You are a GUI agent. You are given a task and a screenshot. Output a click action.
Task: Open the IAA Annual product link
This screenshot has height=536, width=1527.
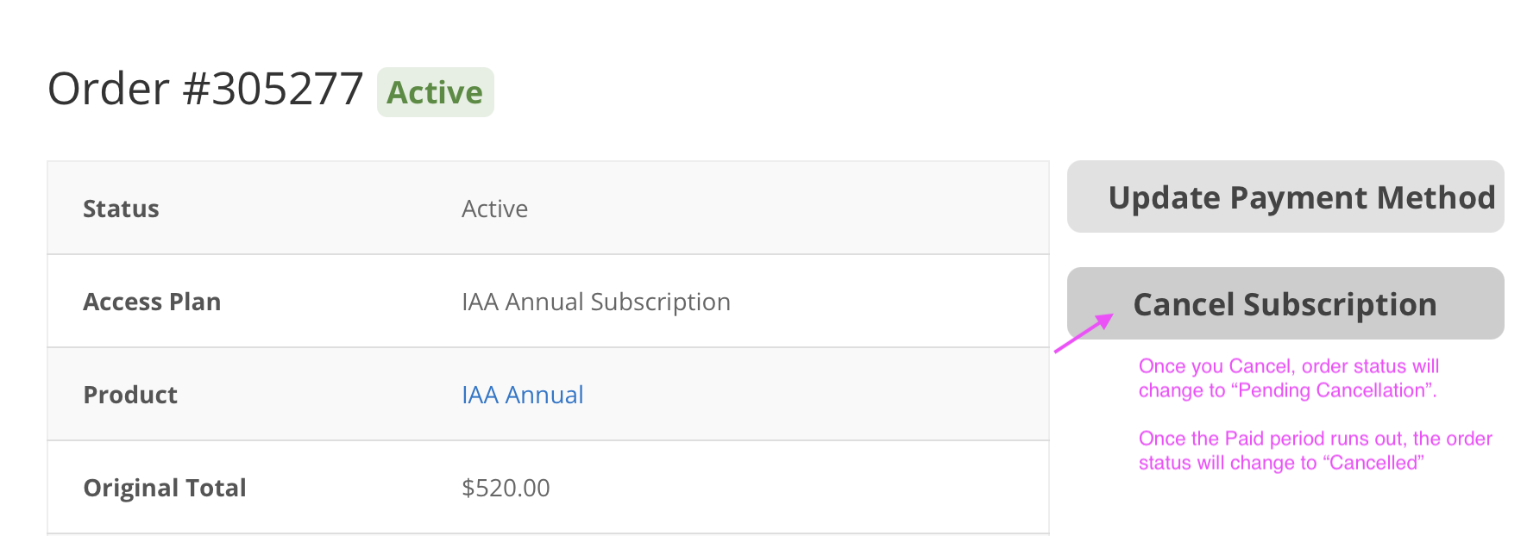point(522,395)
